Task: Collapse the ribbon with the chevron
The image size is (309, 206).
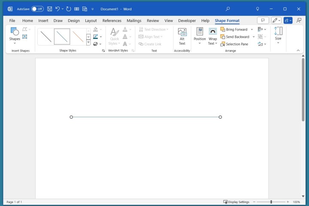Action: click(298, 50)
